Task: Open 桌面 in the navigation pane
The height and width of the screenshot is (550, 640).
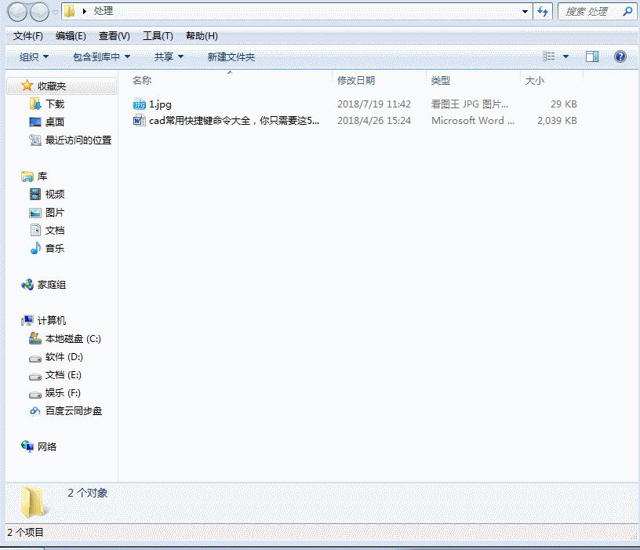Action: pos(55,122)
